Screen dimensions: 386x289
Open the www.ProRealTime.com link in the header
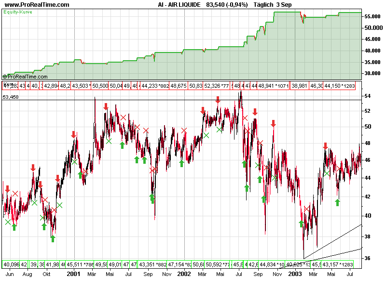coord(36,5)
